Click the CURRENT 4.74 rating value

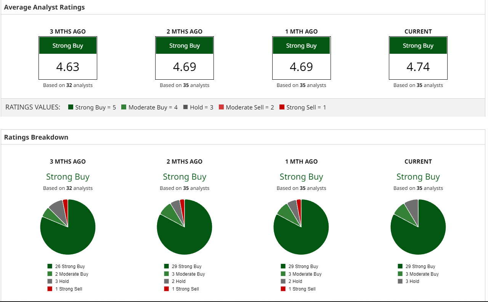(418, 67)
